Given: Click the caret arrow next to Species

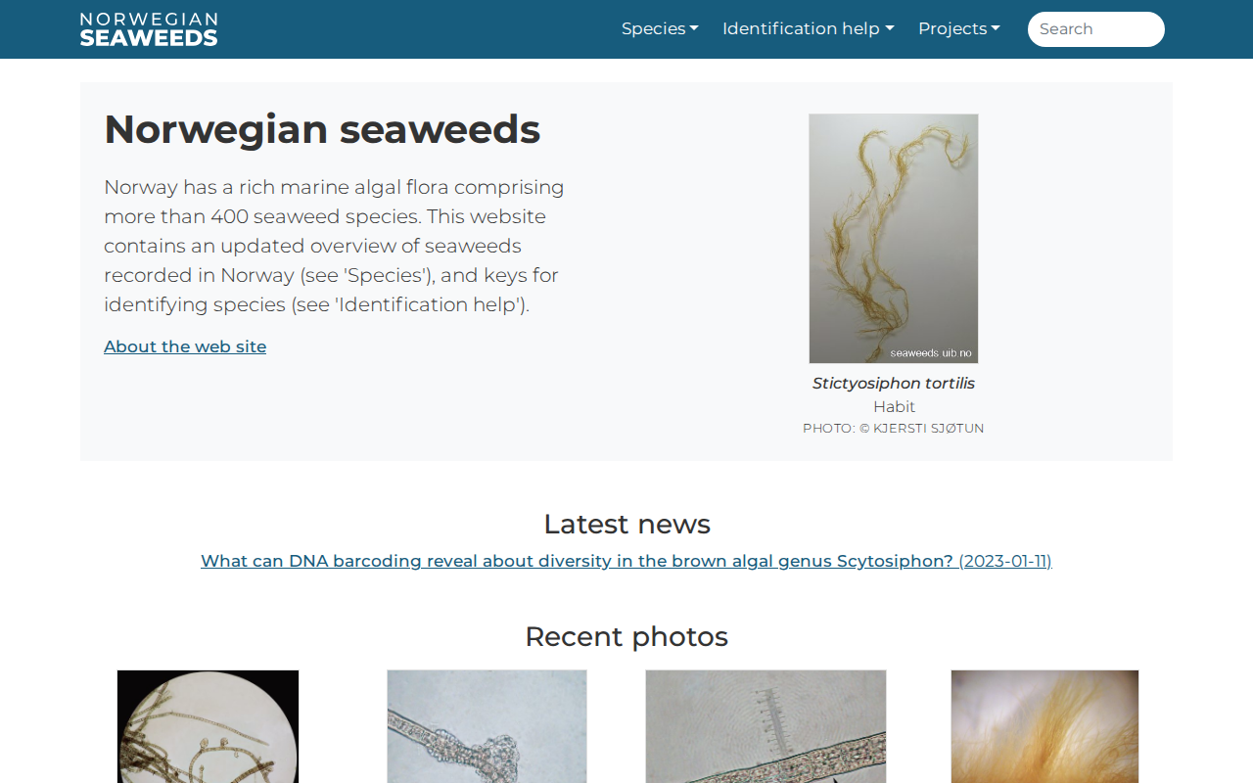Looking at the screenshot, I should tap(694, 28).
